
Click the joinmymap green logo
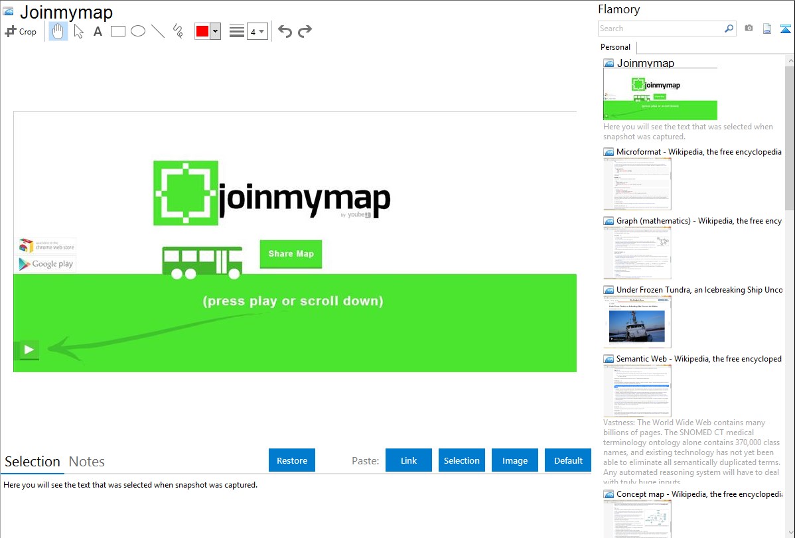pos(186,193)
